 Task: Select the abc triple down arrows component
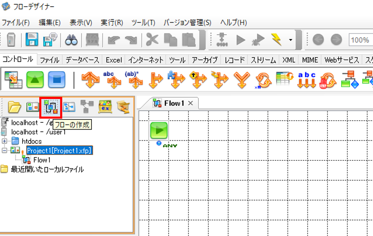coord(307,80)
